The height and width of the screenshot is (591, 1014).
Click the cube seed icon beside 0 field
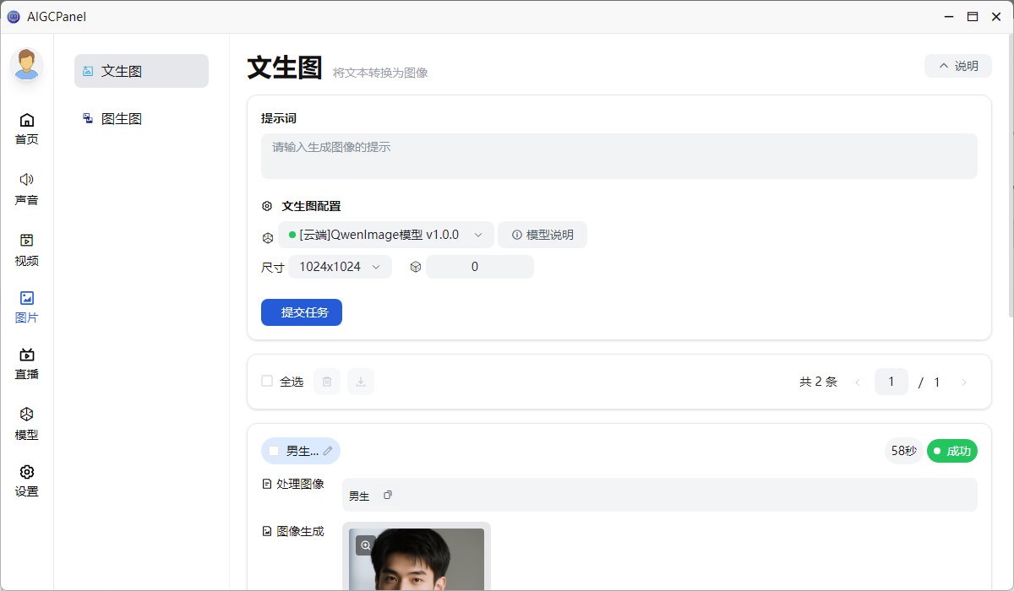(x=415, y=267)
